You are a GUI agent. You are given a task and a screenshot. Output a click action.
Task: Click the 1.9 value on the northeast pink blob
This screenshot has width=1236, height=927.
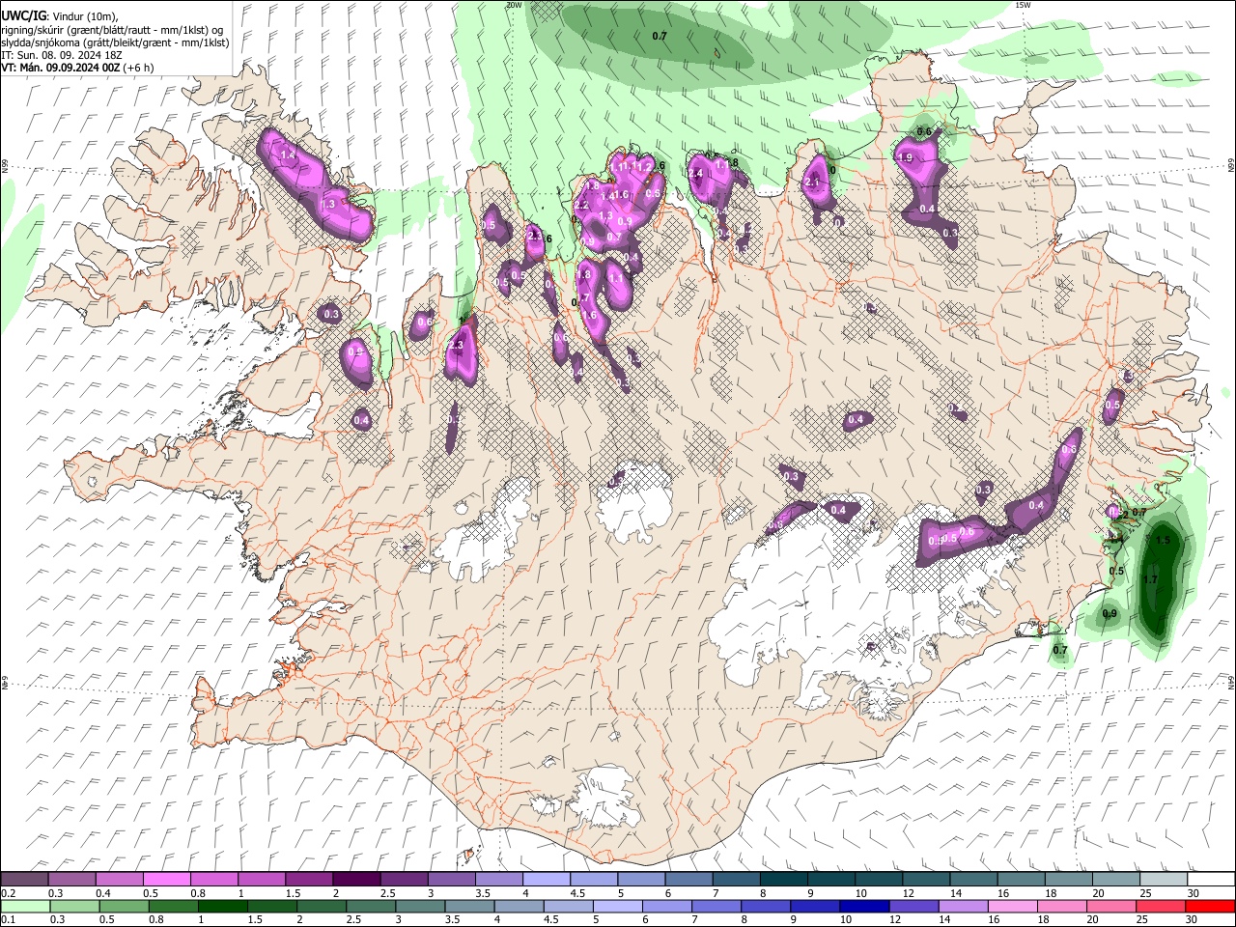905,157
